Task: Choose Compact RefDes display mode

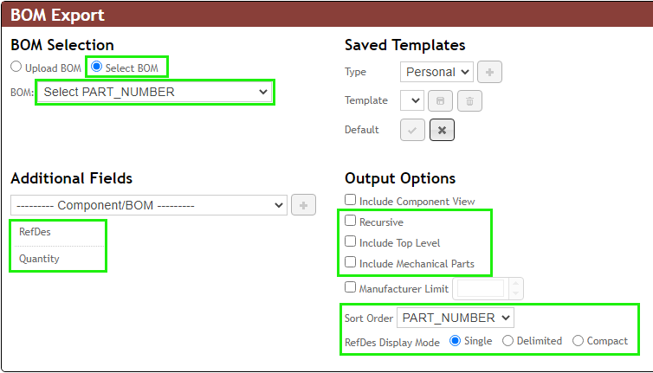Action: [x=578, y=341]
